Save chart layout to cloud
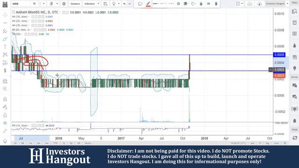This screenshot has height=168, width=299. coord(259,4)
